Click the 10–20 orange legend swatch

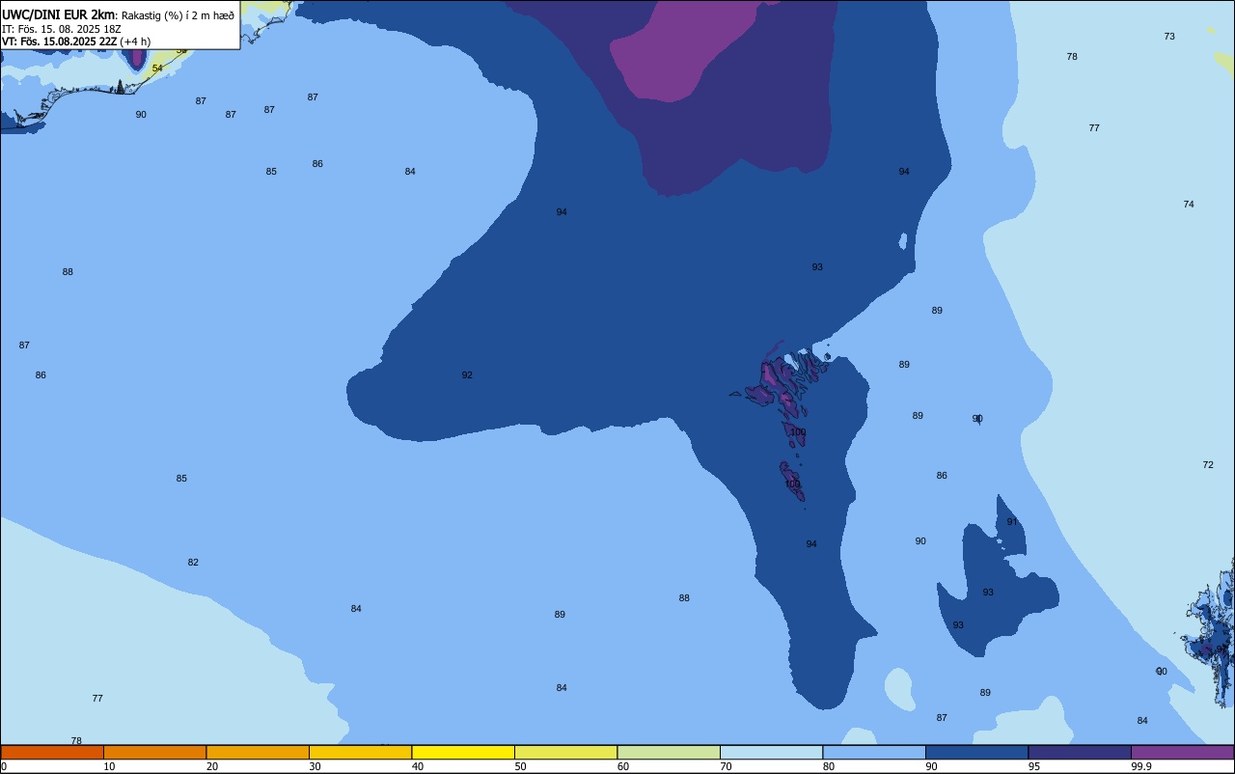point(154,752)
